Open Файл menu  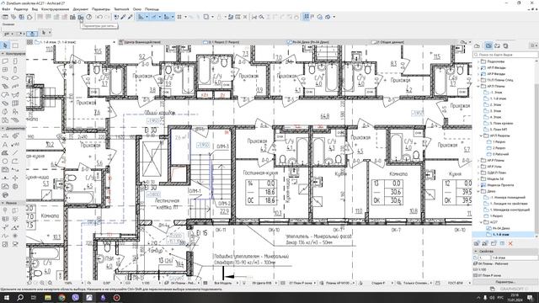tap(6, 9)
